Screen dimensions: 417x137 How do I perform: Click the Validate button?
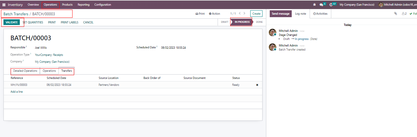coord(12,22)
